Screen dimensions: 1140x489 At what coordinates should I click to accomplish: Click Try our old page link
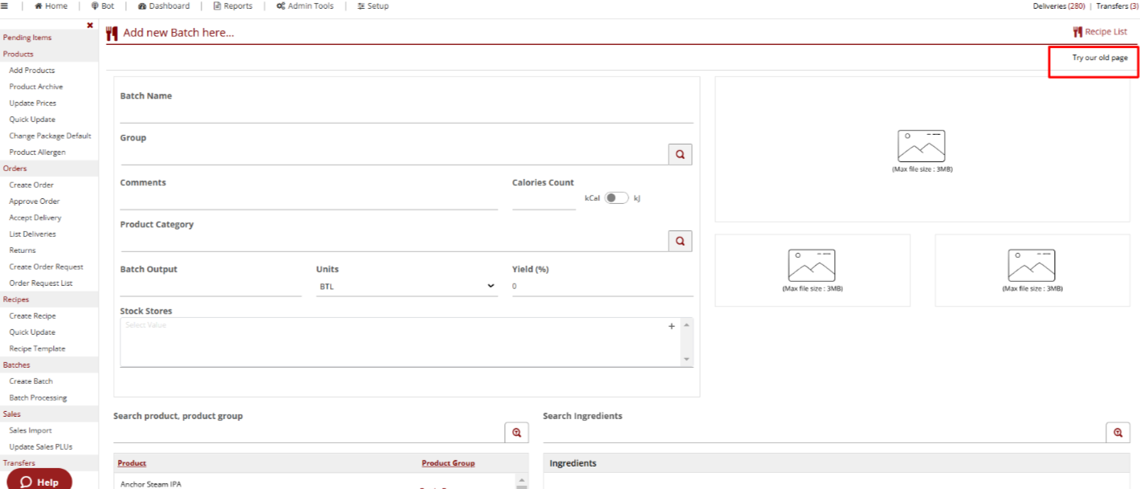tap(1100, 58)
